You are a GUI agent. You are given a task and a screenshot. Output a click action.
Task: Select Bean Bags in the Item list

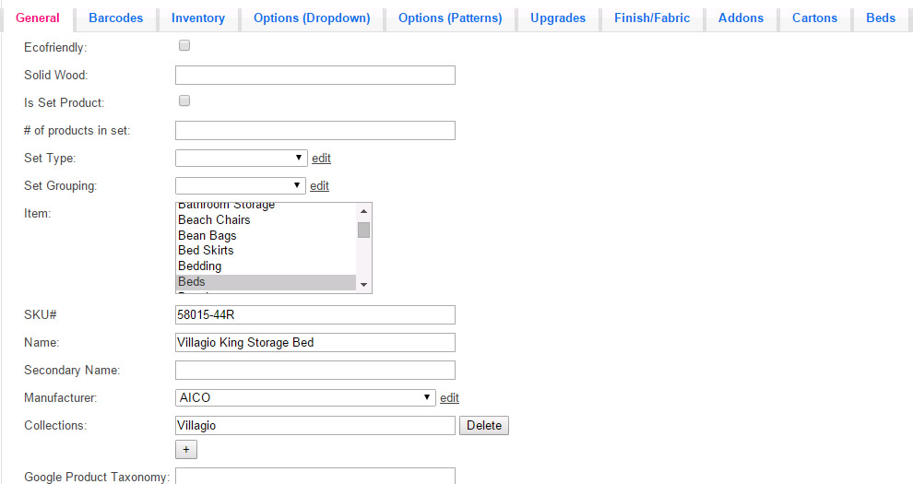266,236
